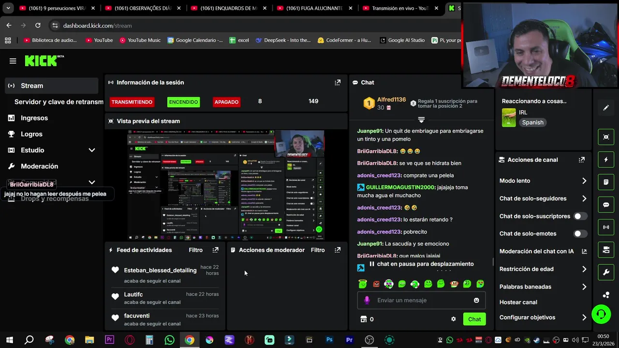Toggle Chat de solo-suscriptores switch
The width and height of the screenshot is (619, 348).
(580, 216)
